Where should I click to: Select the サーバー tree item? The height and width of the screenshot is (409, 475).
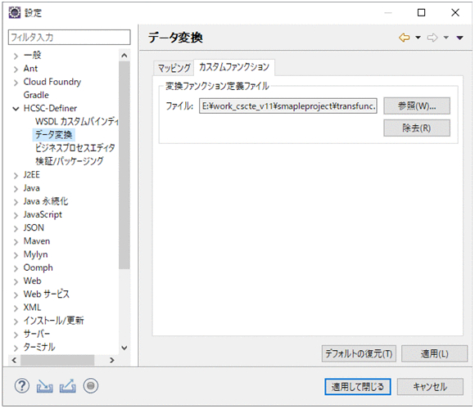coord(37,334)
